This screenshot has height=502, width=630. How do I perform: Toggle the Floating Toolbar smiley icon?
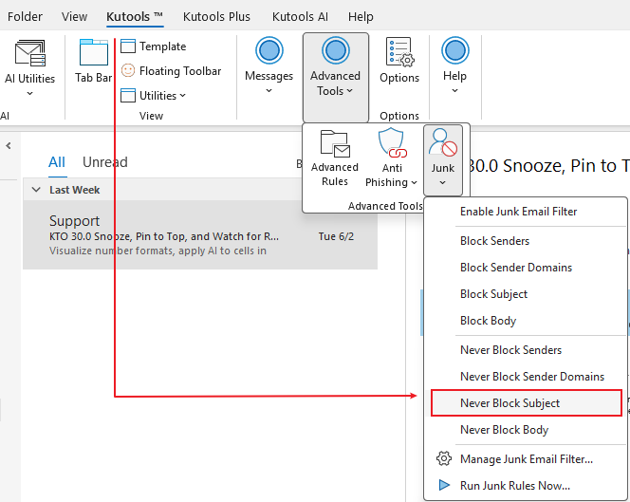click(128, 71)
